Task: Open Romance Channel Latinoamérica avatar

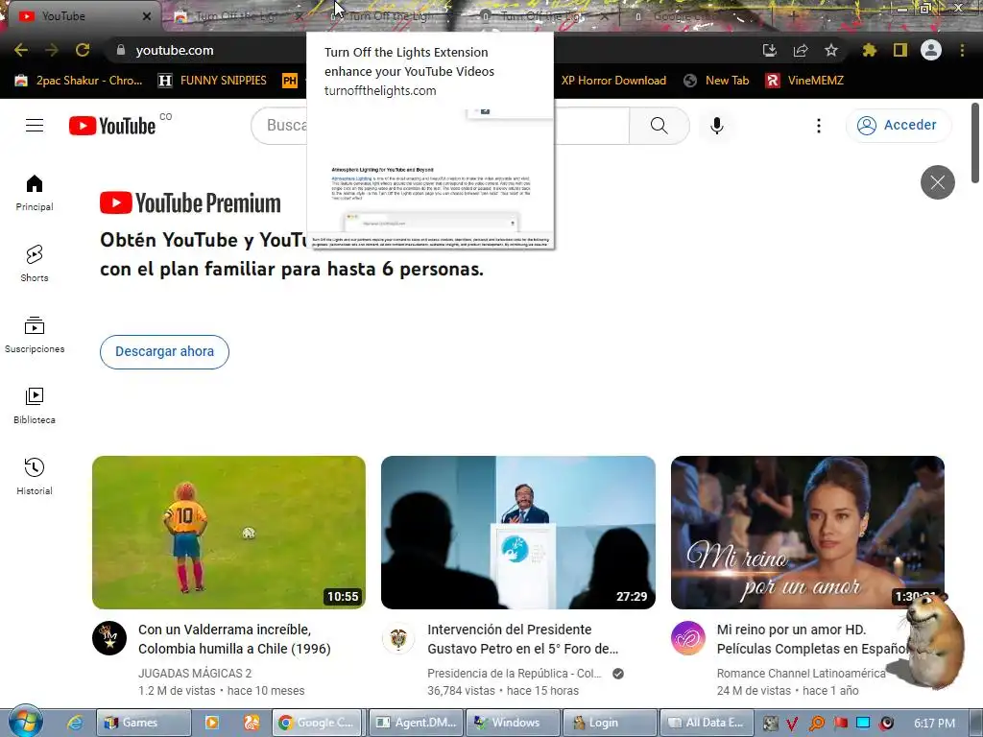Action: click(x=687, y=638)
